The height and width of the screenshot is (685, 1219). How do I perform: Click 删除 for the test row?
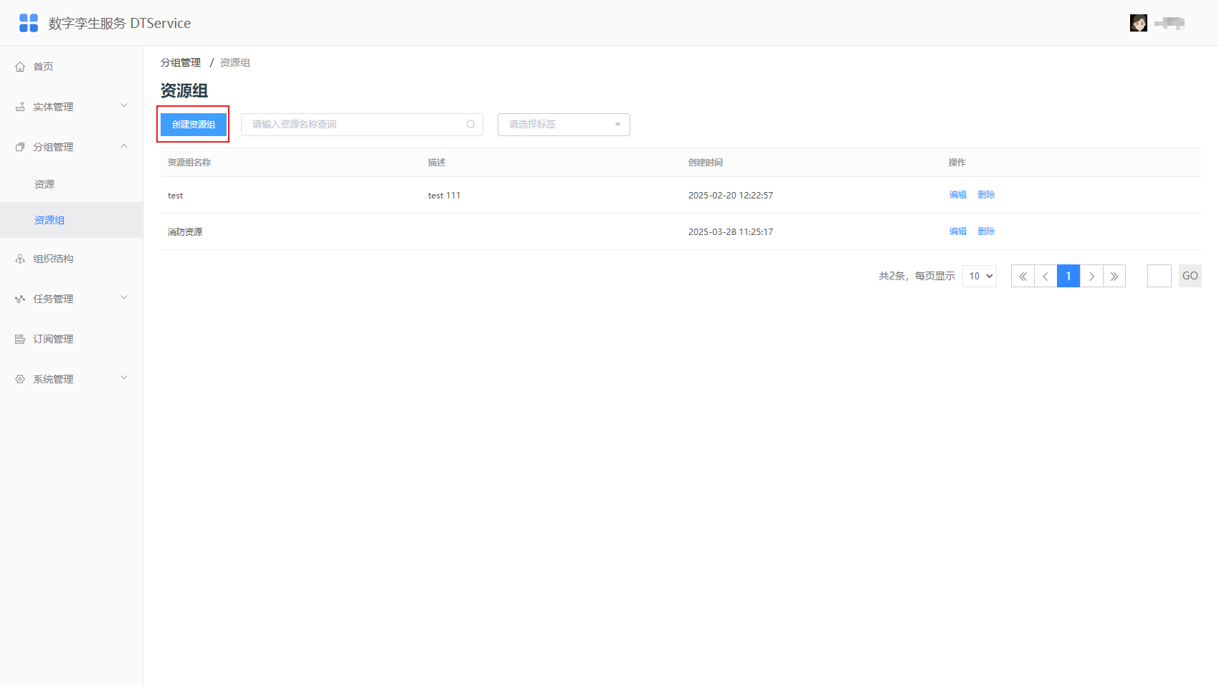coord(986,195)
